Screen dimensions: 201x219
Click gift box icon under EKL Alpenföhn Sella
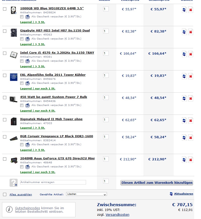(x=27, y=83)
